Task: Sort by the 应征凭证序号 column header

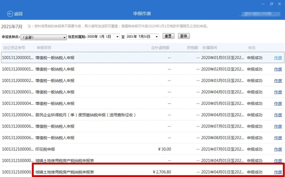Action: click(14, 48)
